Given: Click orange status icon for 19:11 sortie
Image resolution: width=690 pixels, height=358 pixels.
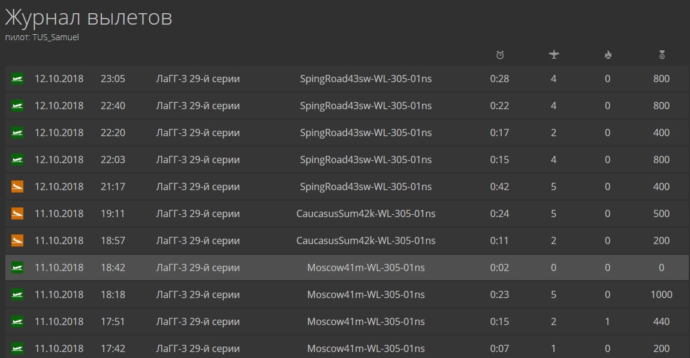Looking at the screenshot, I should pyautogui.click(x=17, y=213).
